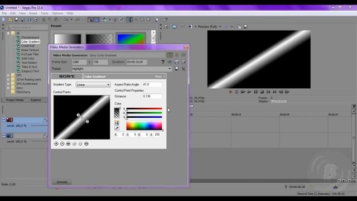Open the Options menu

point(57,13)
